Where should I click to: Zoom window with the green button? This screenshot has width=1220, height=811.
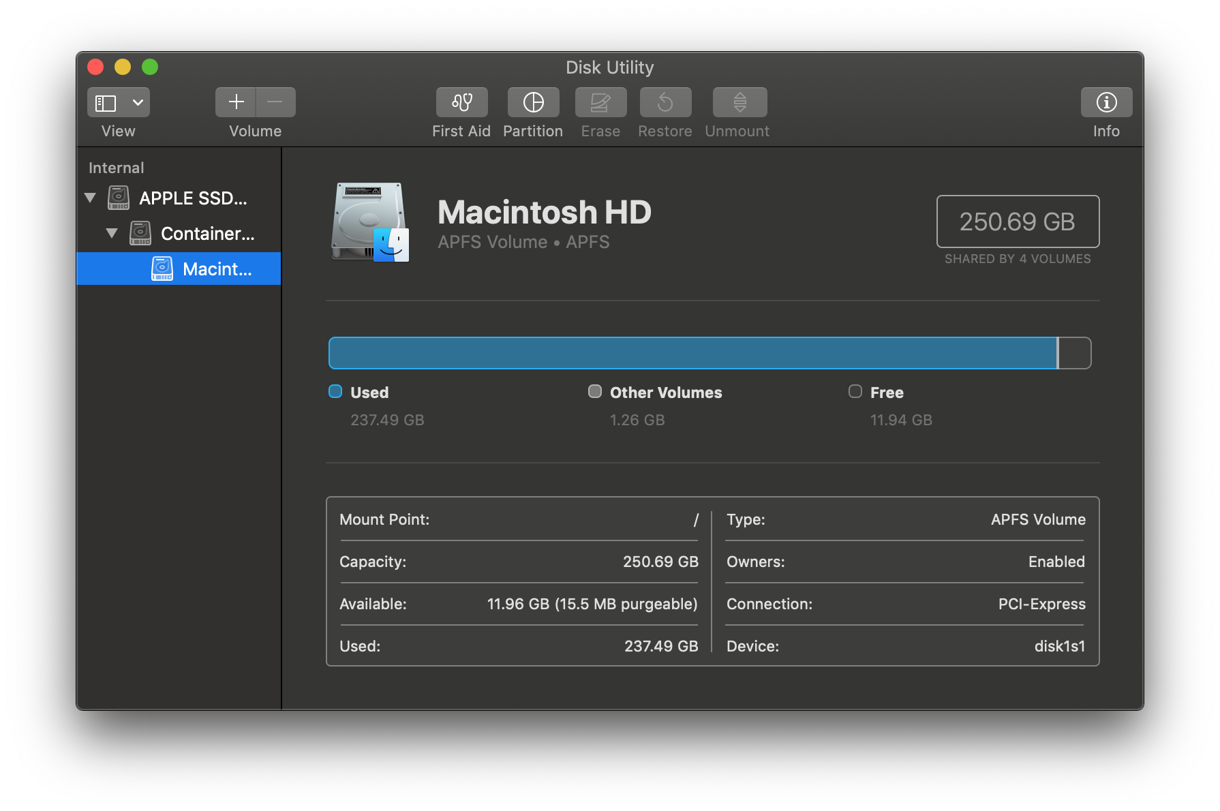click(x=150, y=67)
